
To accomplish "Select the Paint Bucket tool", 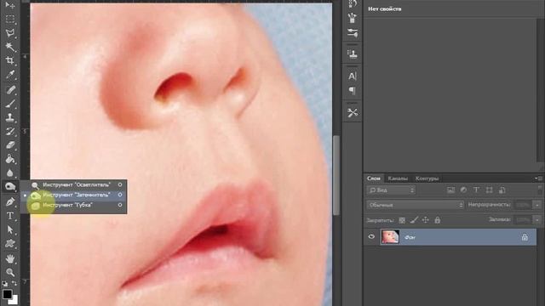I will click(10, 159).
